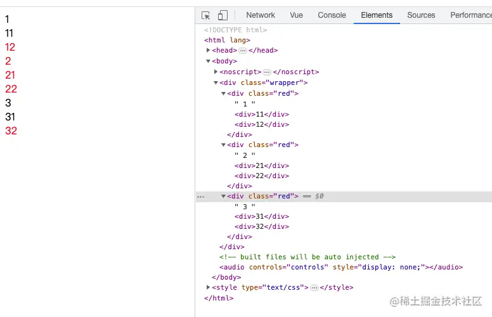Screen dimensions: 492x317
Task: Open the Performance tab
Action: coord(471,15)
